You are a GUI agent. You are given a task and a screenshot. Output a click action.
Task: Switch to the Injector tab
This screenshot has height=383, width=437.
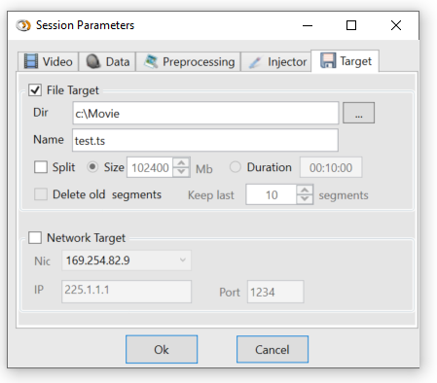pyautogui.click(x=276, y=61)
